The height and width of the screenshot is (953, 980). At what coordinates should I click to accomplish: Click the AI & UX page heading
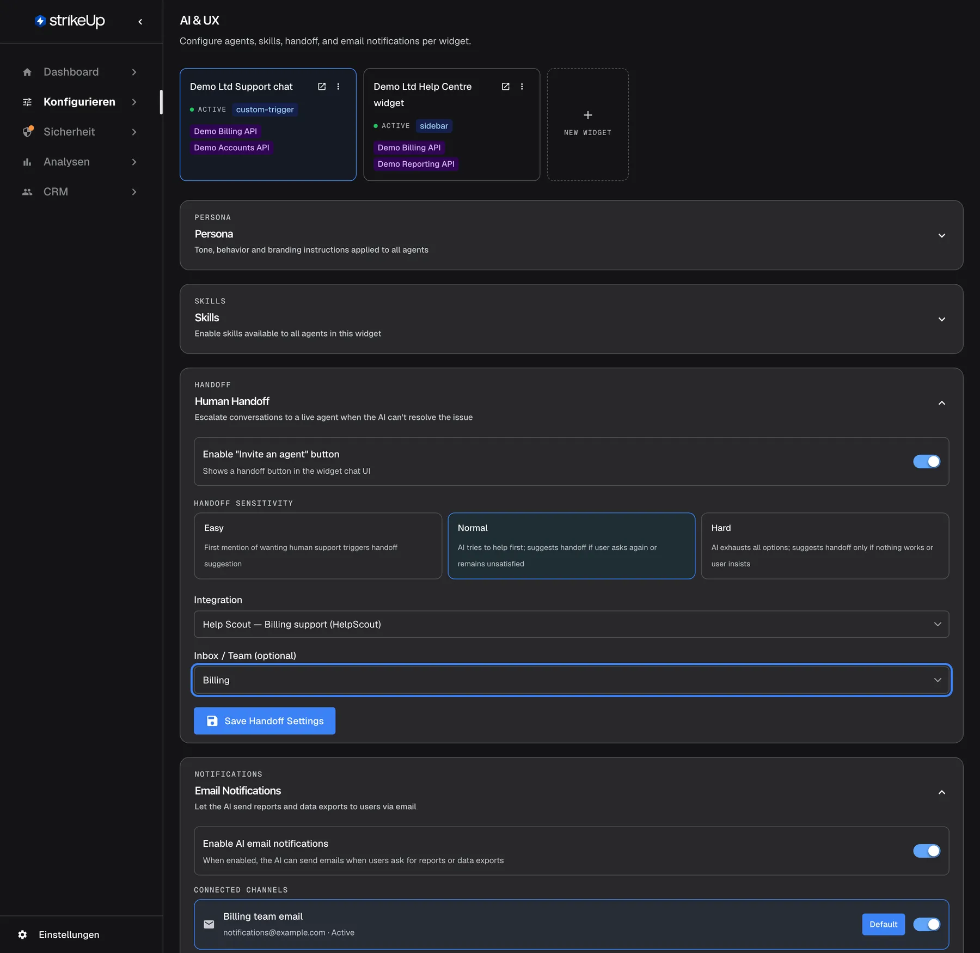199,21
